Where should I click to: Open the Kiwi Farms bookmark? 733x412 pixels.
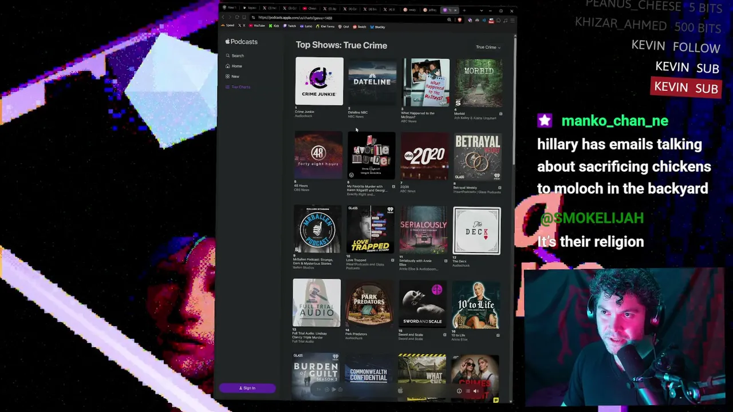click(326, 26)
